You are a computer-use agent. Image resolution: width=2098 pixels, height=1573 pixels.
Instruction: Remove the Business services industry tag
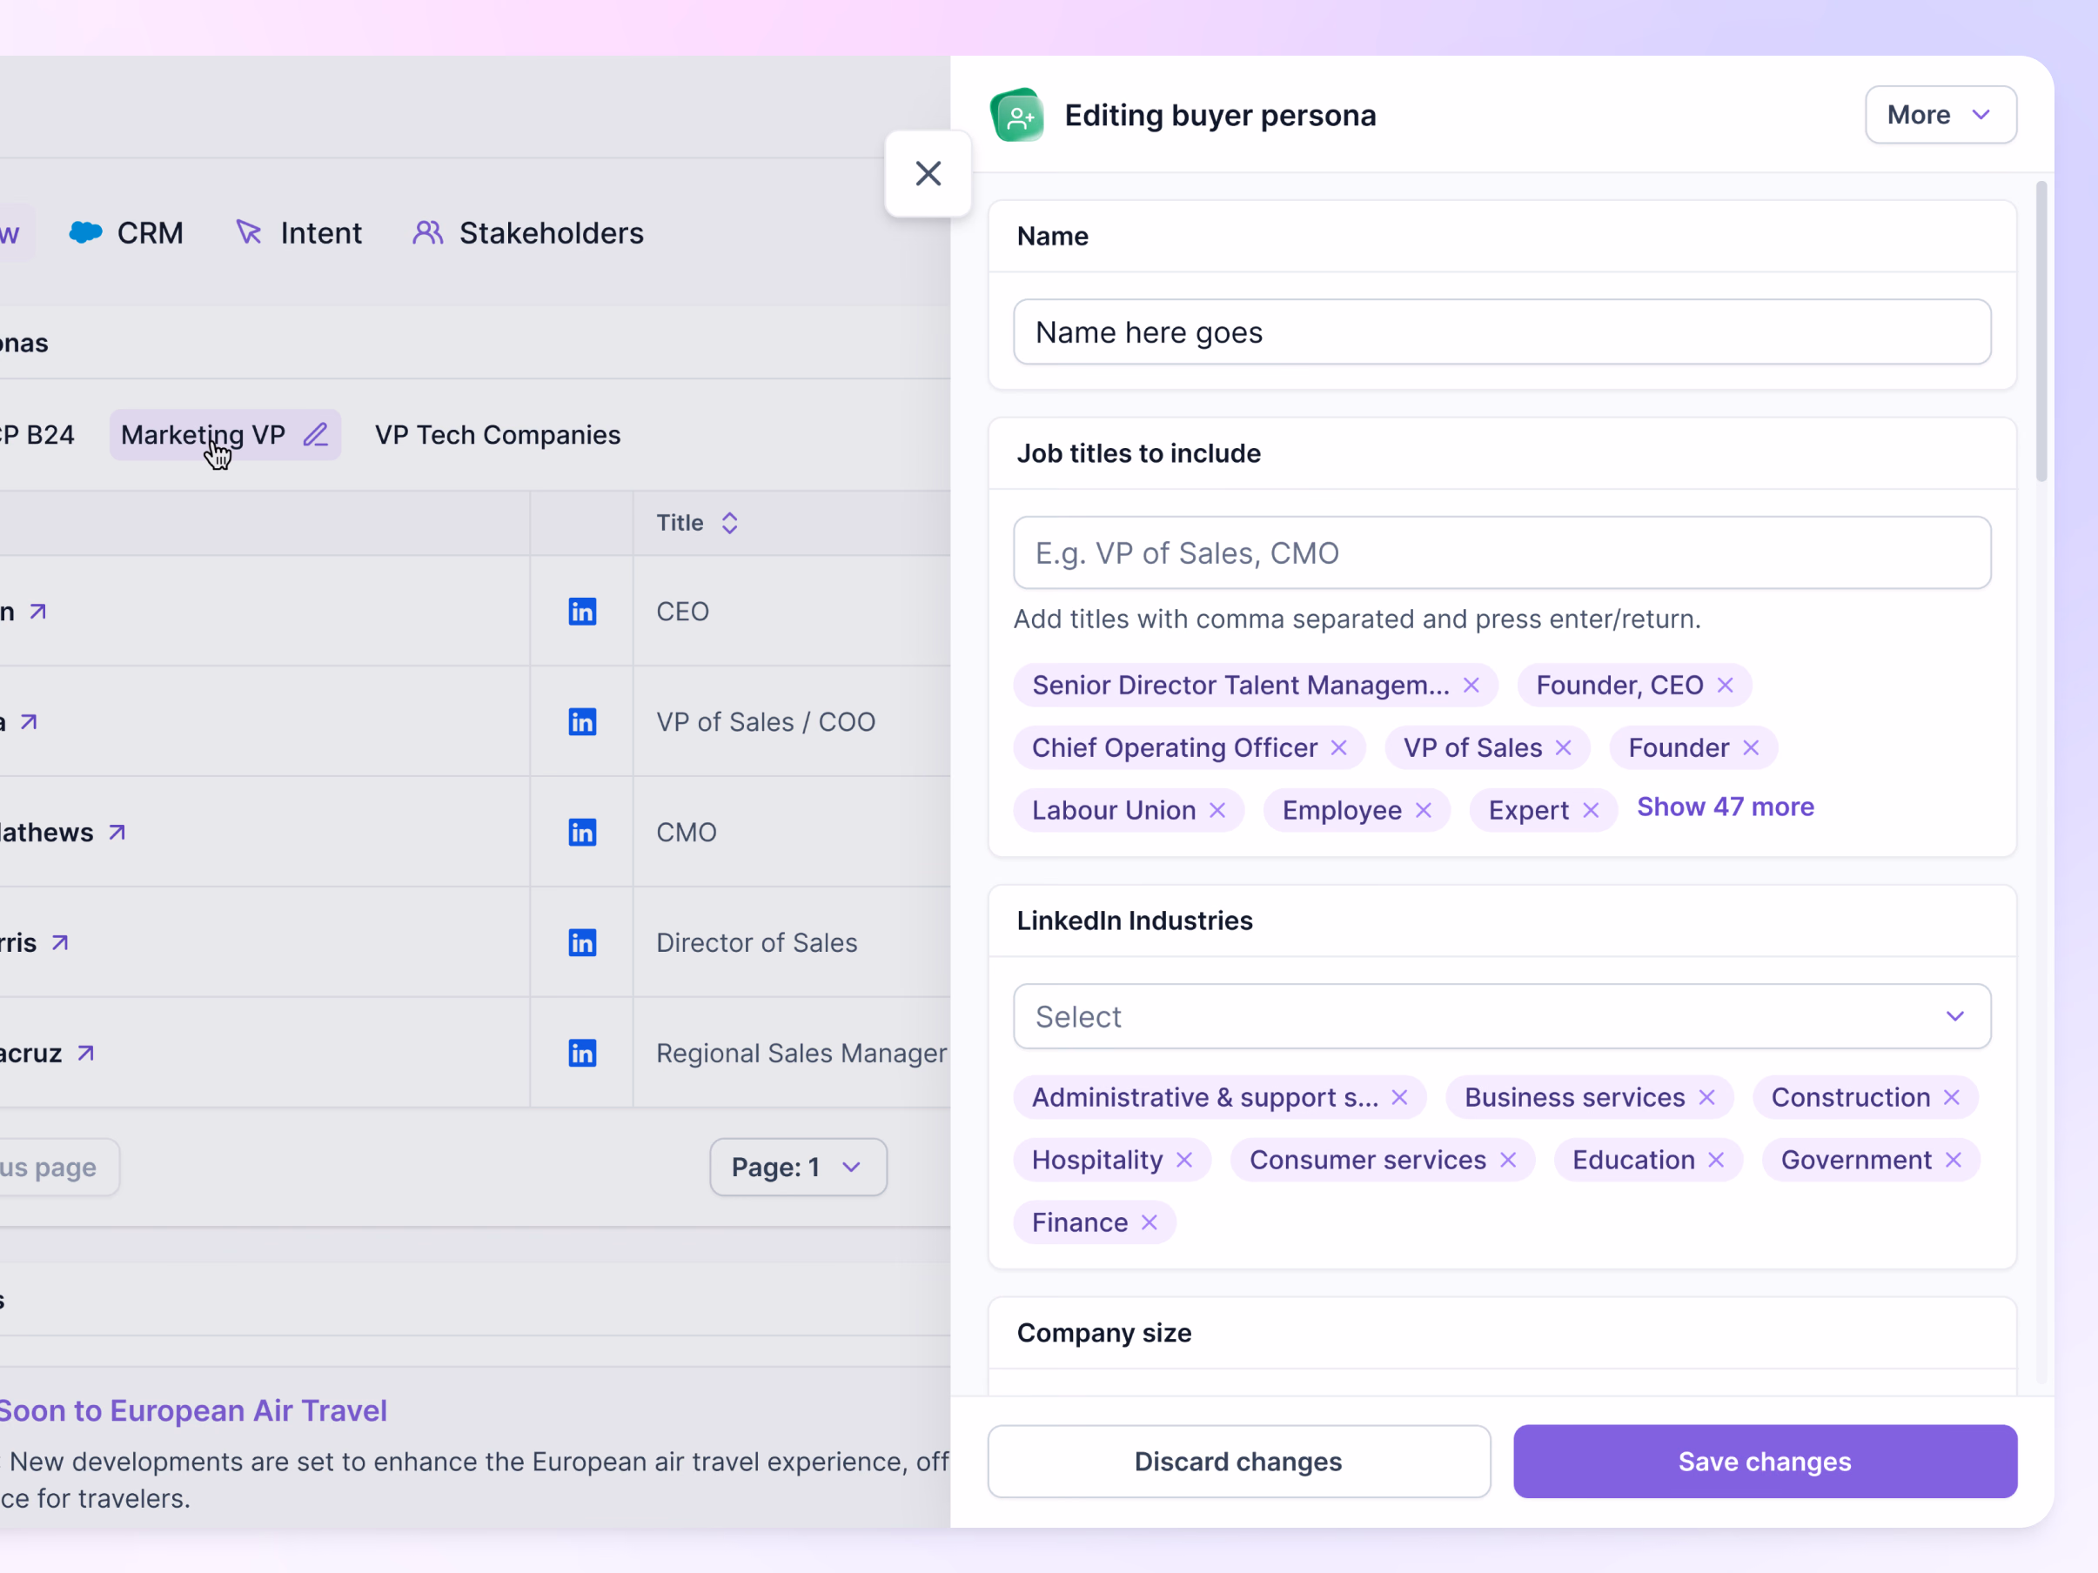point(1707,1097)
